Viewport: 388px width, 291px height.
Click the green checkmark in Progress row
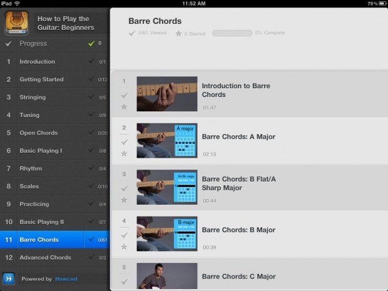91,44
